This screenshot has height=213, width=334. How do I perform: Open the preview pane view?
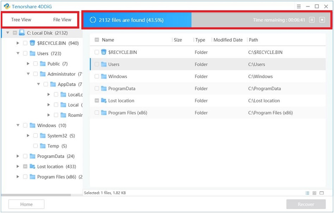[322, 193]
